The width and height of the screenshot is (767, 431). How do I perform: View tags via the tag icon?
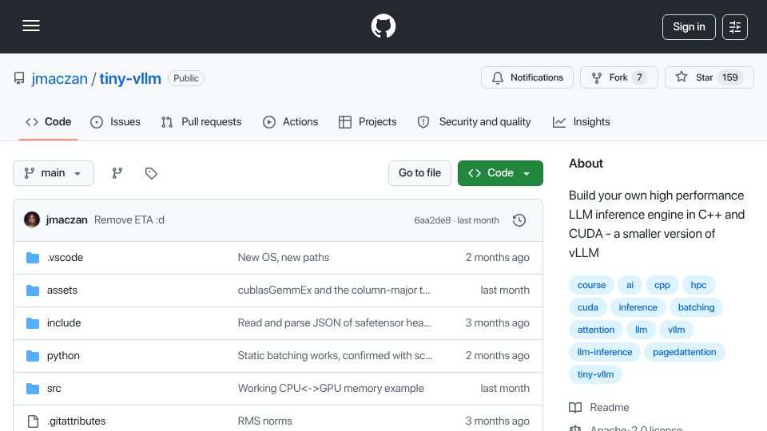pos(151,173)
